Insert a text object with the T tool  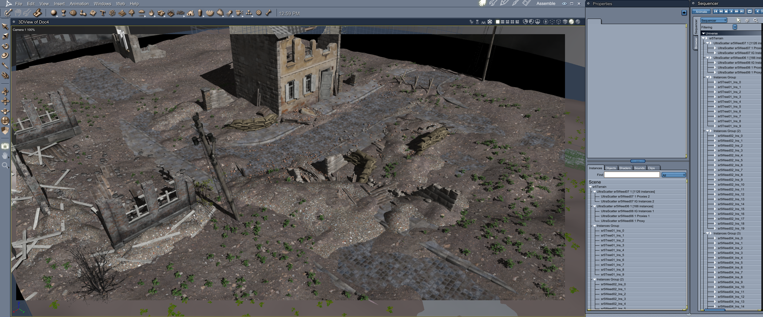pos(103,13)
